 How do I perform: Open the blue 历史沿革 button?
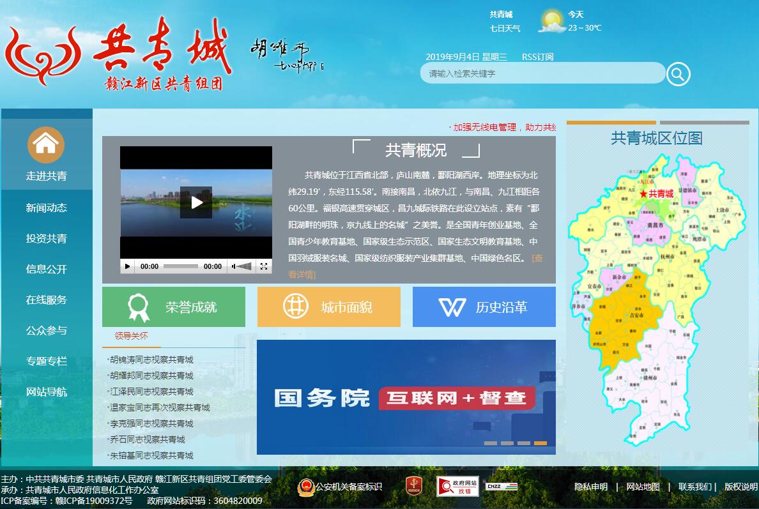[484, 307]
